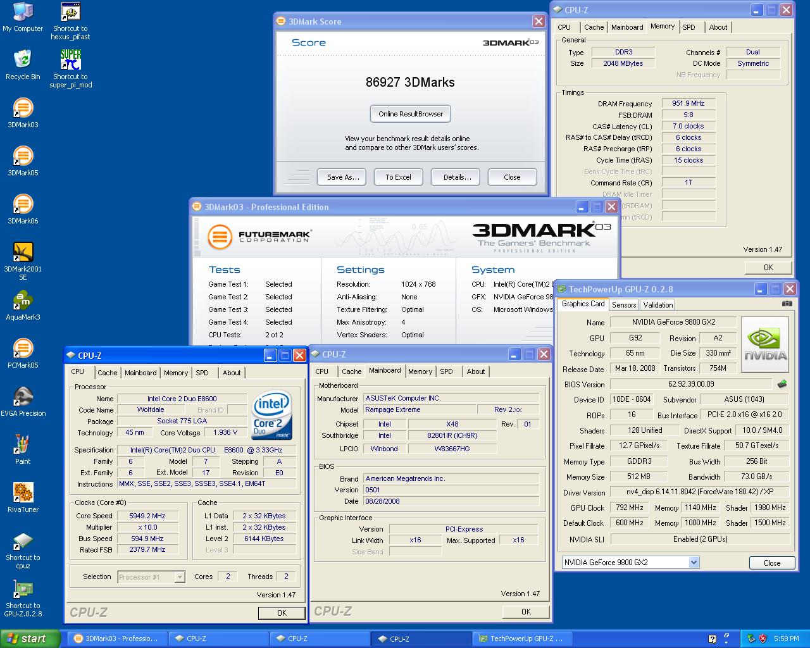This screenshot has width=810, height=648.
Task: Click the Core Voltage 1.936 V value
Action: tap(226, 432)
